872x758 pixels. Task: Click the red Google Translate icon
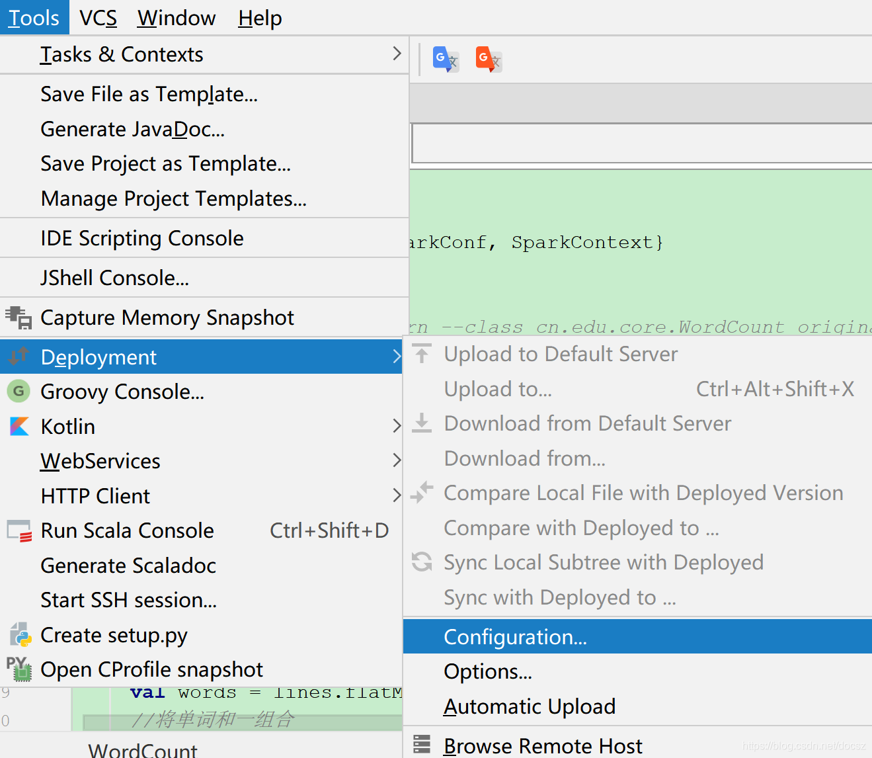tap(489, 60)
